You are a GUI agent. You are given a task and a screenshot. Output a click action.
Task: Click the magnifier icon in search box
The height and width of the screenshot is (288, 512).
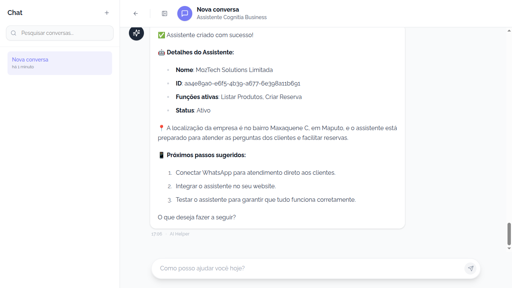click(14, 33)
